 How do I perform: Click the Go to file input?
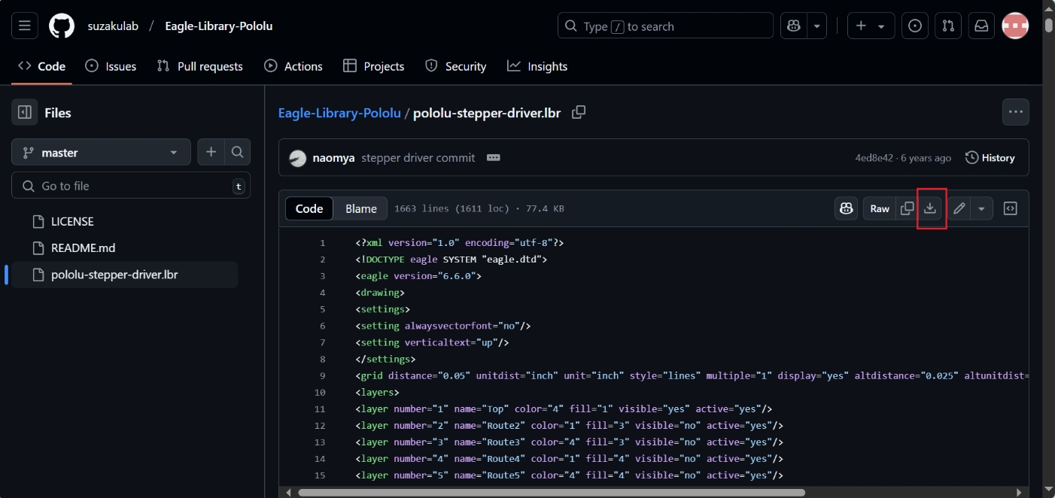[x=131, y=186]
